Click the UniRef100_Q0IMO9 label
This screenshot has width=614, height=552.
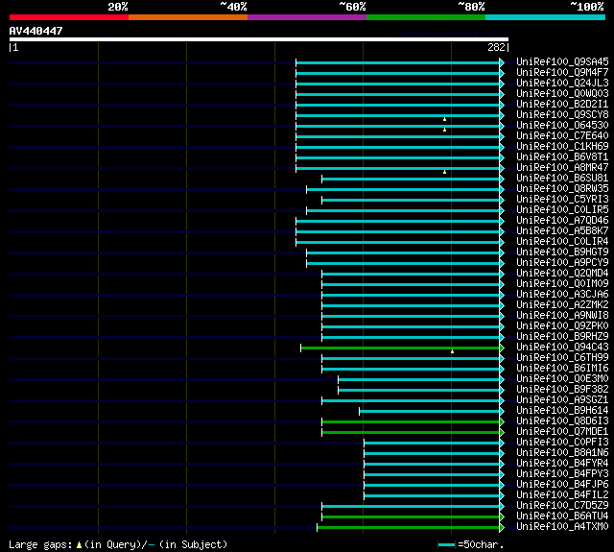point(562,284)
